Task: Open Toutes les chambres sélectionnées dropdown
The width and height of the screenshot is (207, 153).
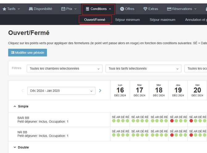Action: (x=65, y=68)
